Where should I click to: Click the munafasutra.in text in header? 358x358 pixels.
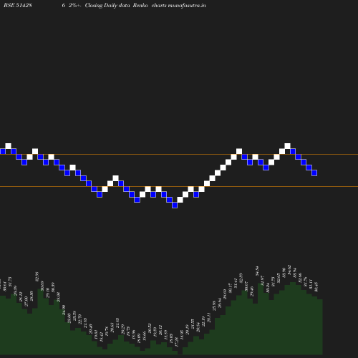click(x=187, y=5)
